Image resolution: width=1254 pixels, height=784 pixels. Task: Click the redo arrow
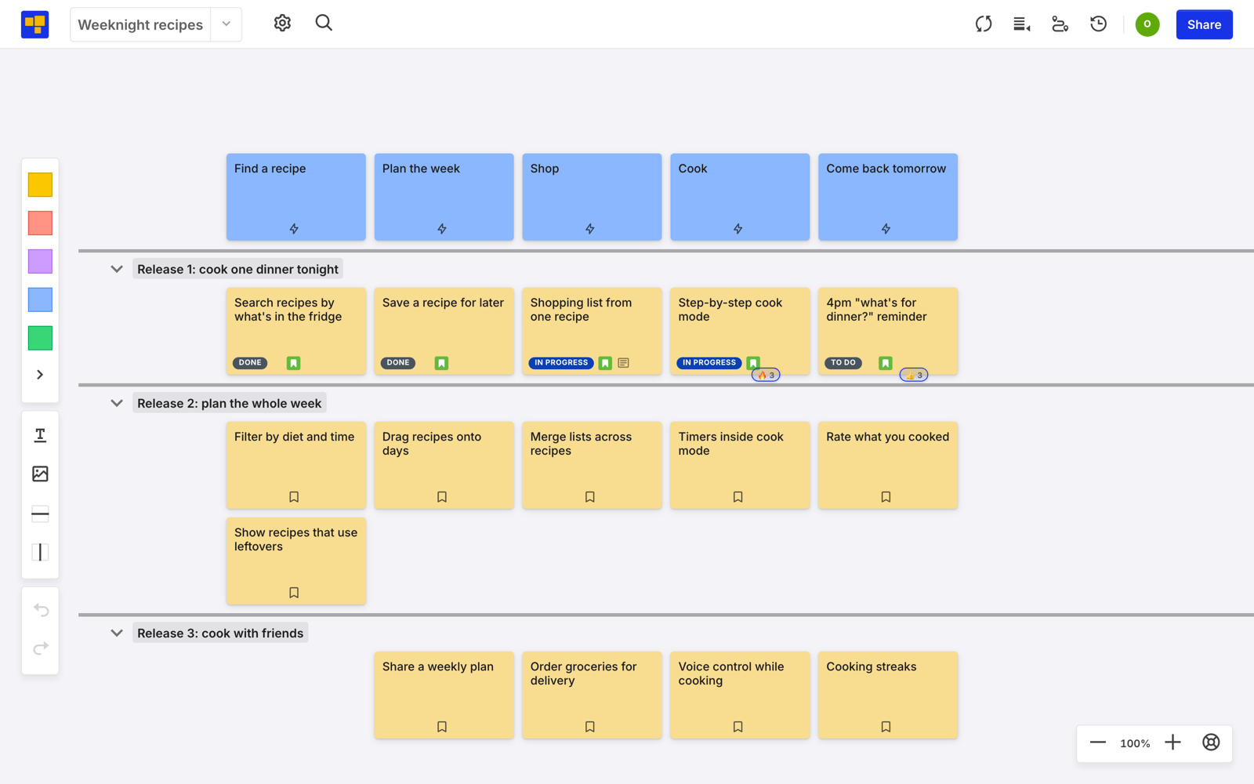[x=41, y=648]
